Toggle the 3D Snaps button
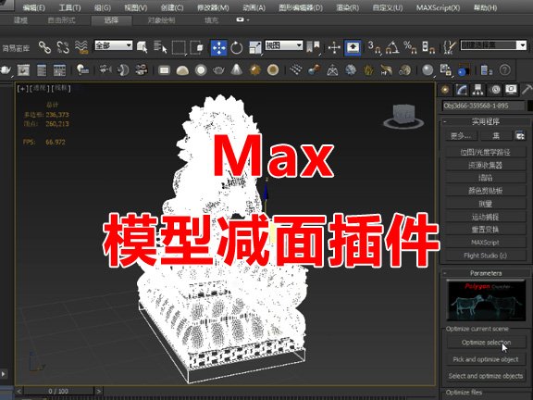This screenshot has width=533, height=400. 374,47
